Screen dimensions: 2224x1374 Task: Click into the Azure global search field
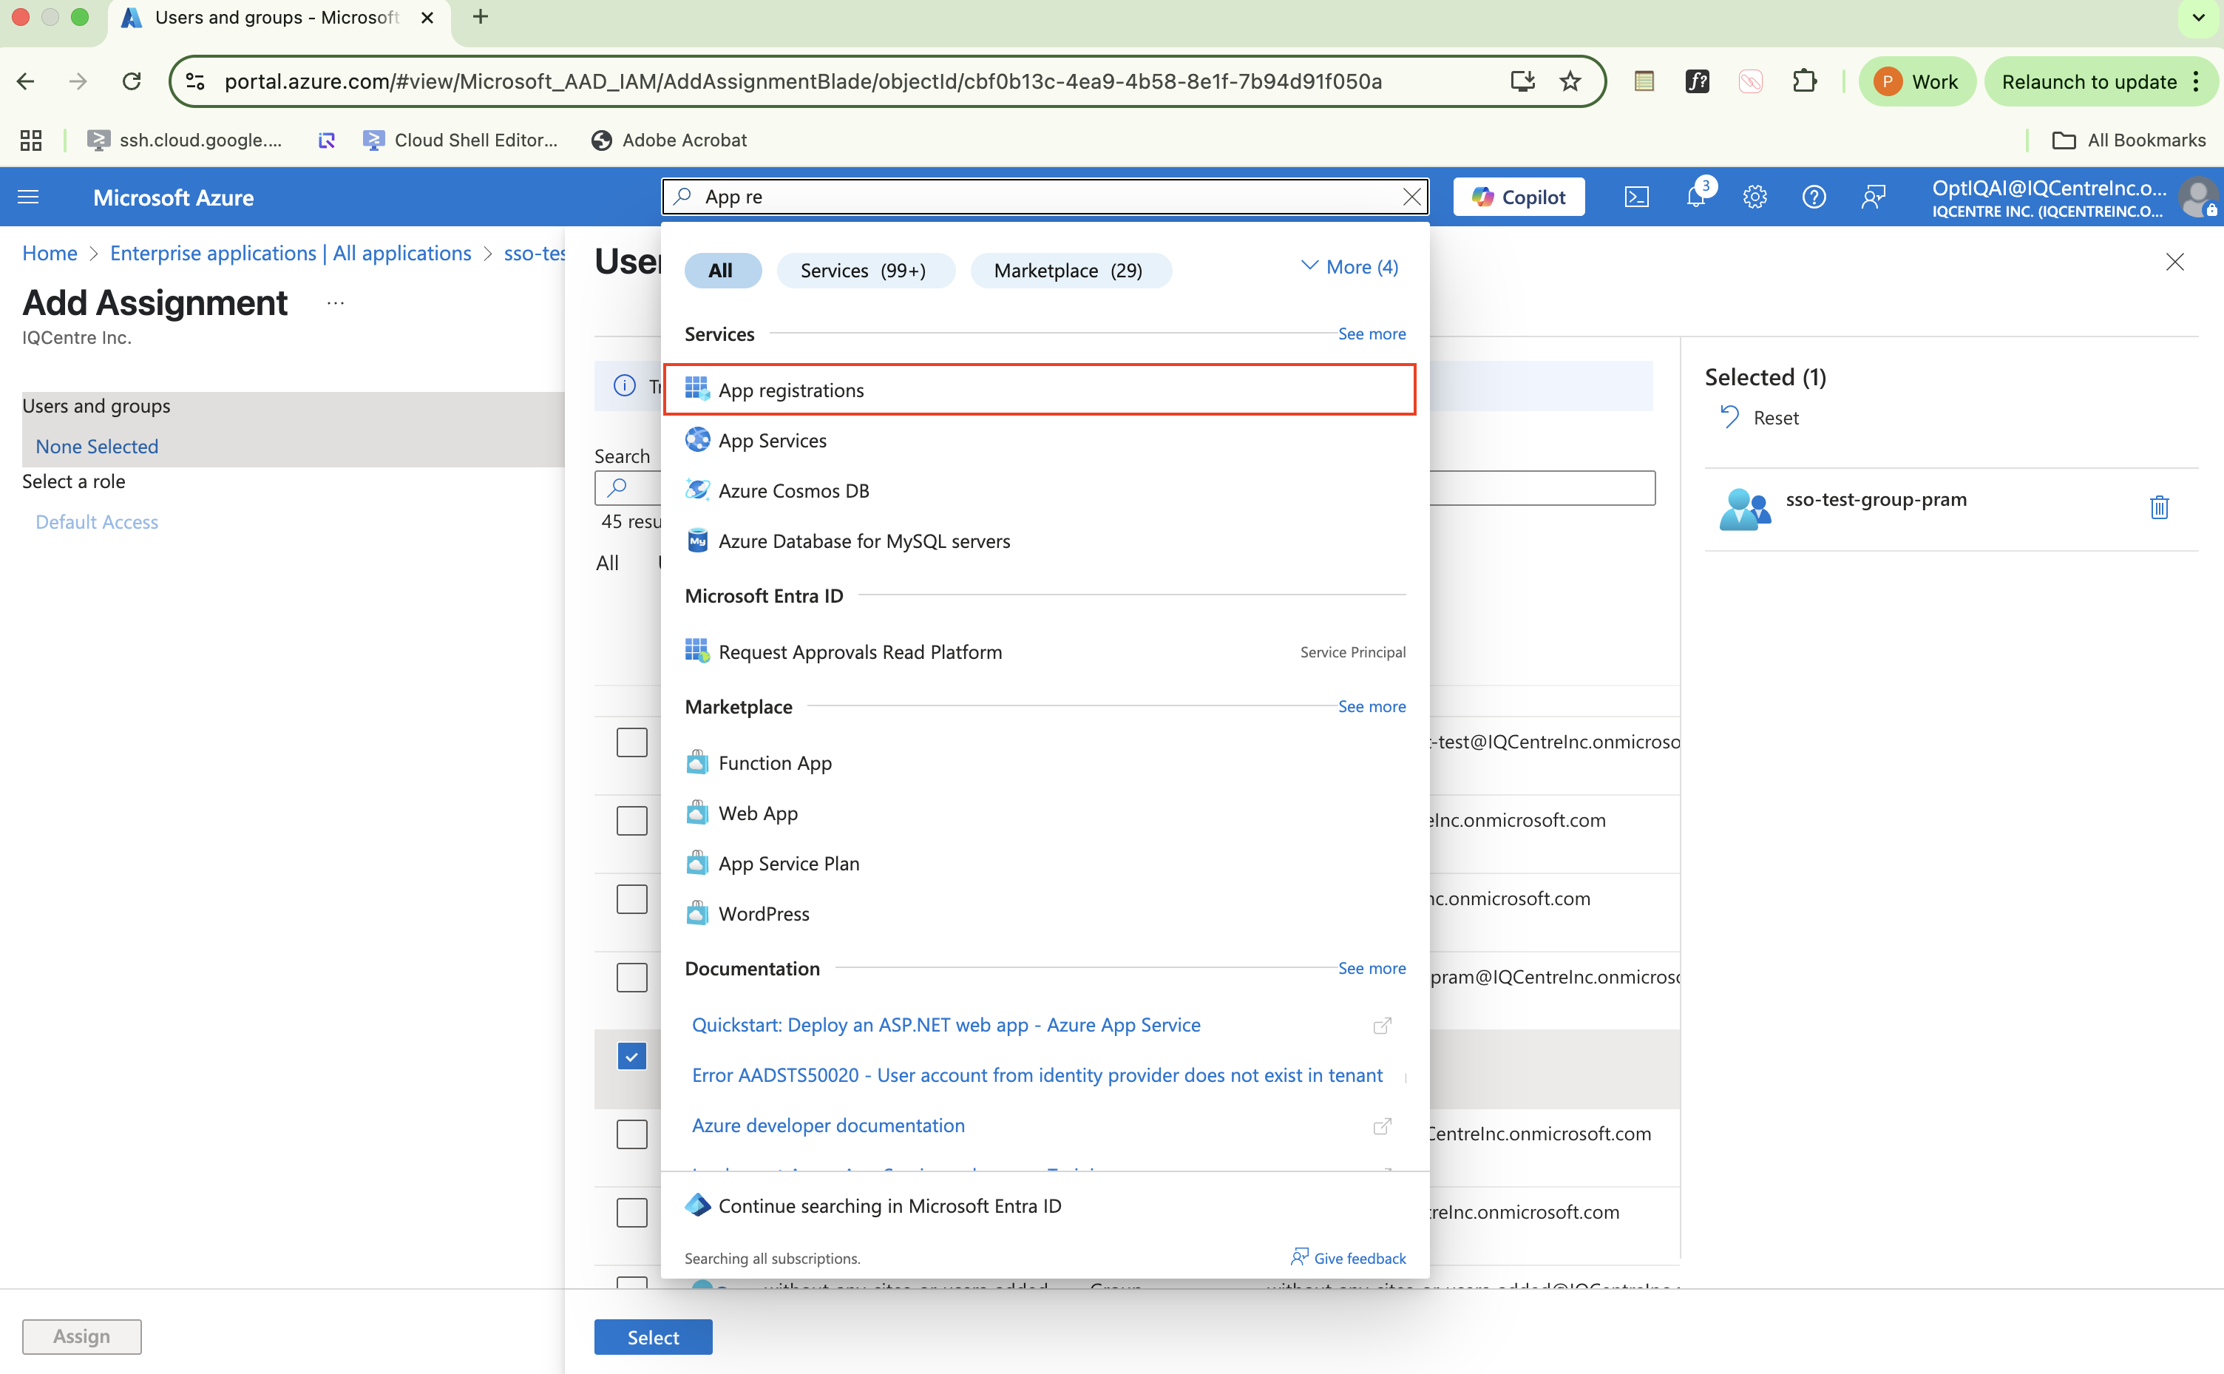1045,196
